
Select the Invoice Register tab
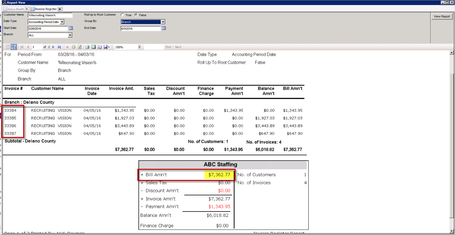click(x=46, y=9)
